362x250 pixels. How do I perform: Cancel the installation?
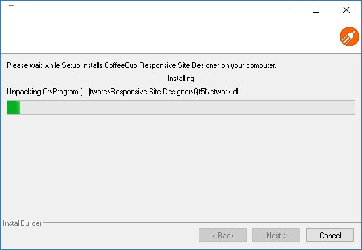tap(330, 235)
